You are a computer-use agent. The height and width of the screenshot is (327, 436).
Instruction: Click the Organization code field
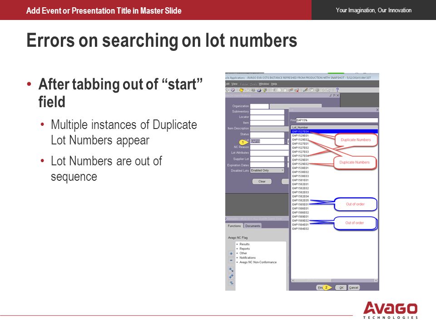[x=259, y=106]
